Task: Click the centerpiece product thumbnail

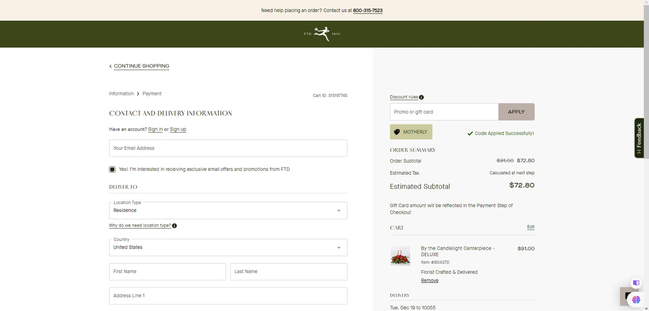Action: point(400,256)
